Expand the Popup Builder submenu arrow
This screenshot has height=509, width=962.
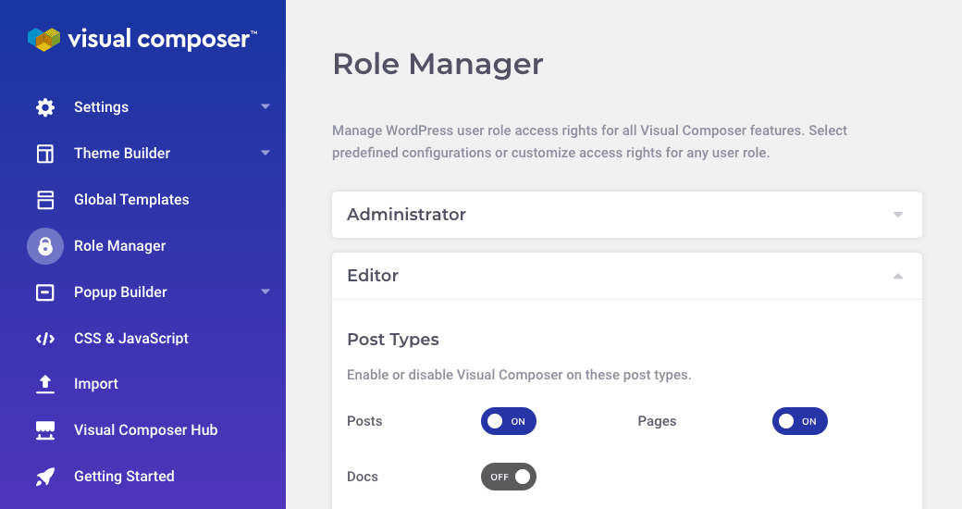265,292
